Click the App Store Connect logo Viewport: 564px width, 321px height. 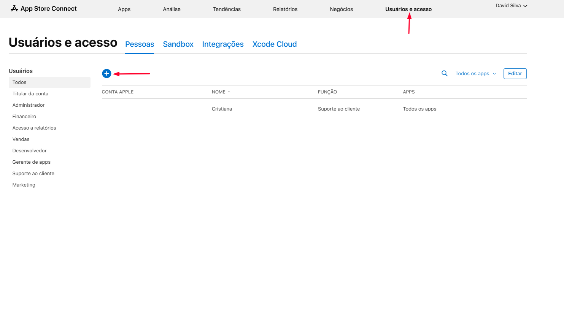[44, 8]
